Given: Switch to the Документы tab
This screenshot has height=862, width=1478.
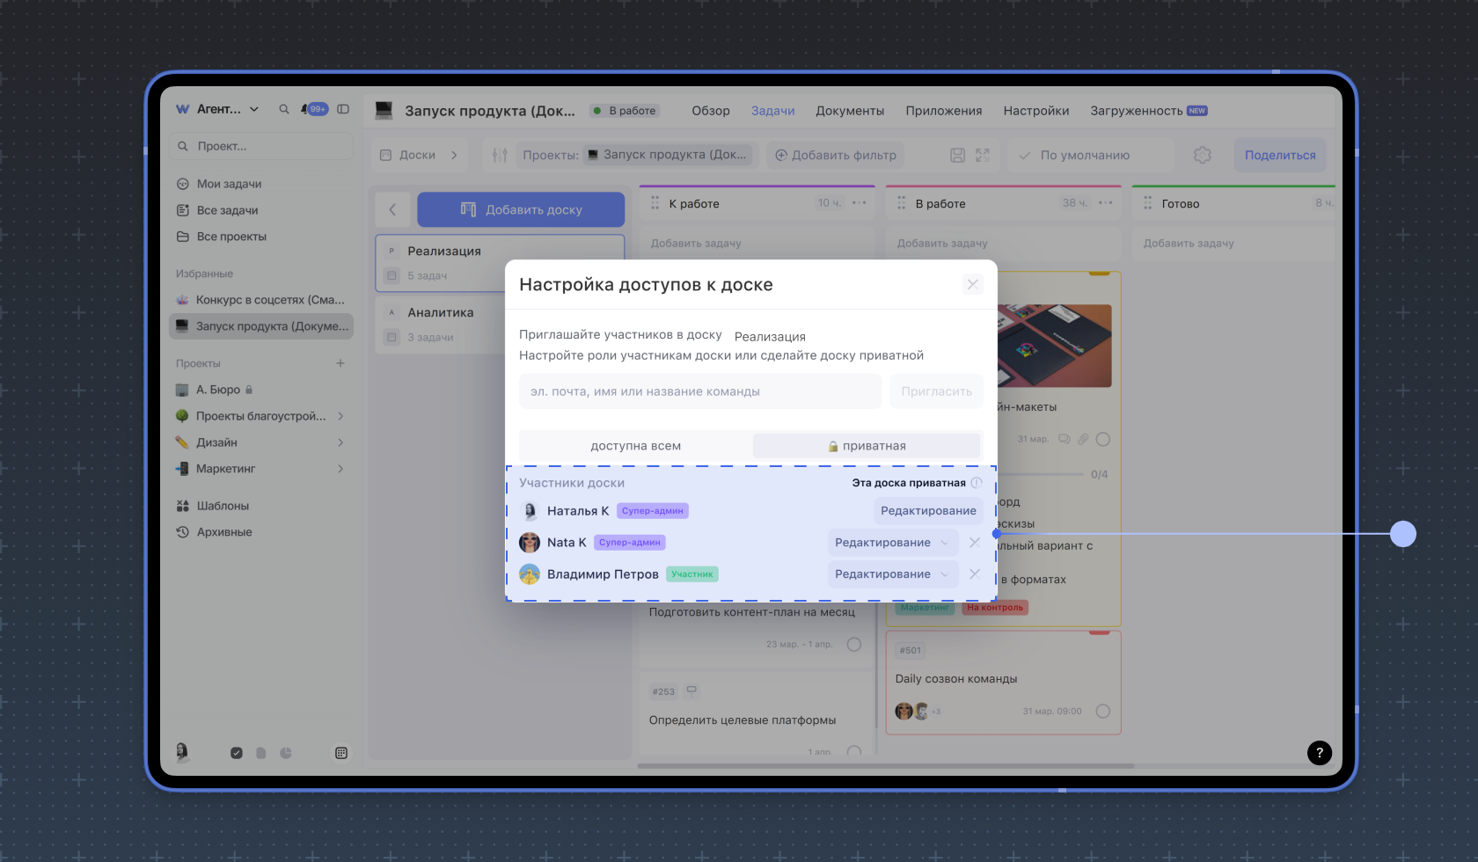Looking at the screenshot, I should tap(849, 111).
